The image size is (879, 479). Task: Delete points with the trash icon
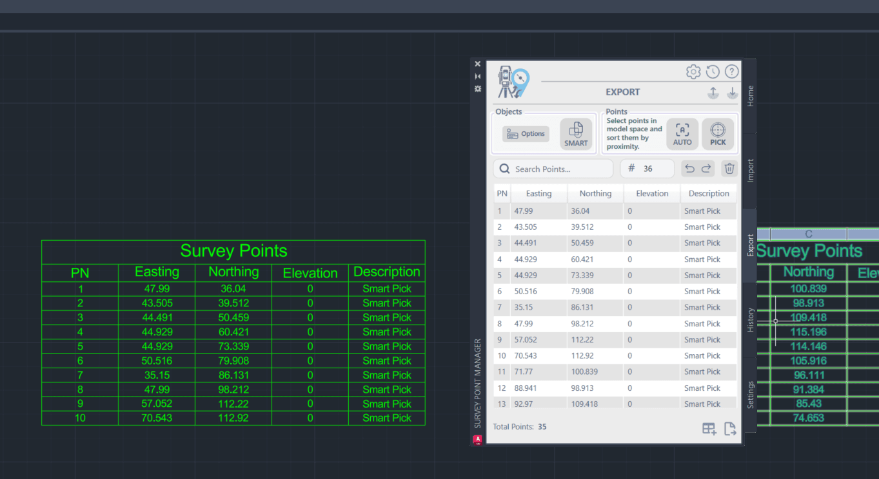pos(729,169)
